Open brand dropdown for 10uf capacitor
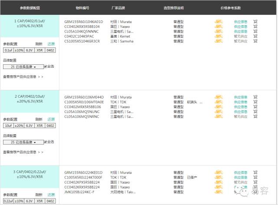 coord(23,142)
